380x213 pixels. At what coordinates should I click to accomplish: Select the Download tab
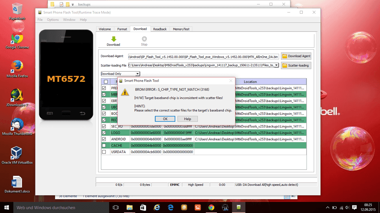[140, 29]
